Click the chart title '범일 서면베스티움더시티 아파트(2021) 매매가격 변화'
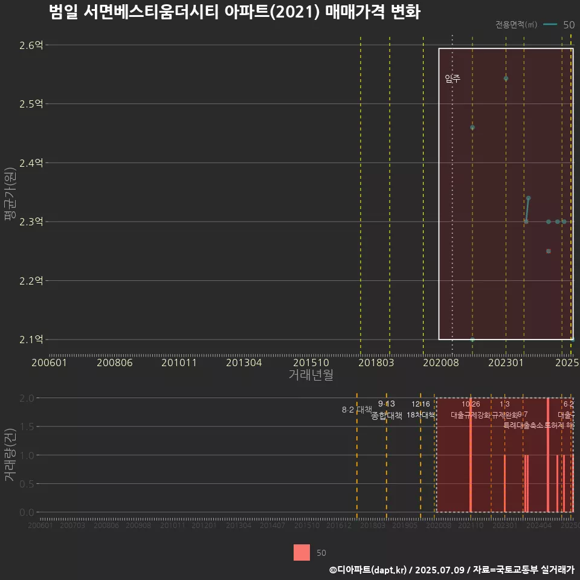 (x=234, y=12)
